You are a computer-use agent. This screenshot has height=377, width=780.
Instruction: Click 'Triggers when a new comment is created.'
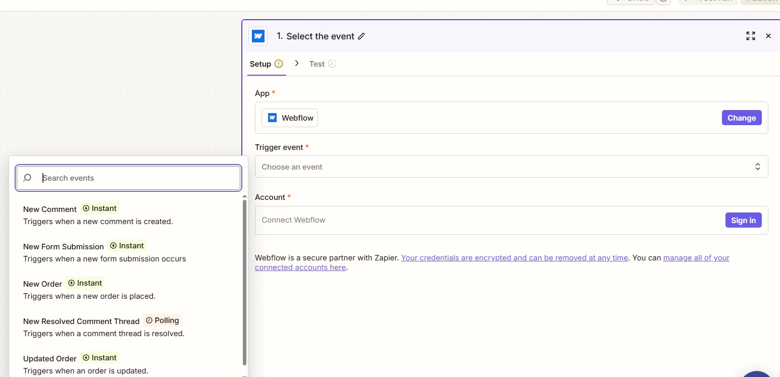tap(98, 221)
